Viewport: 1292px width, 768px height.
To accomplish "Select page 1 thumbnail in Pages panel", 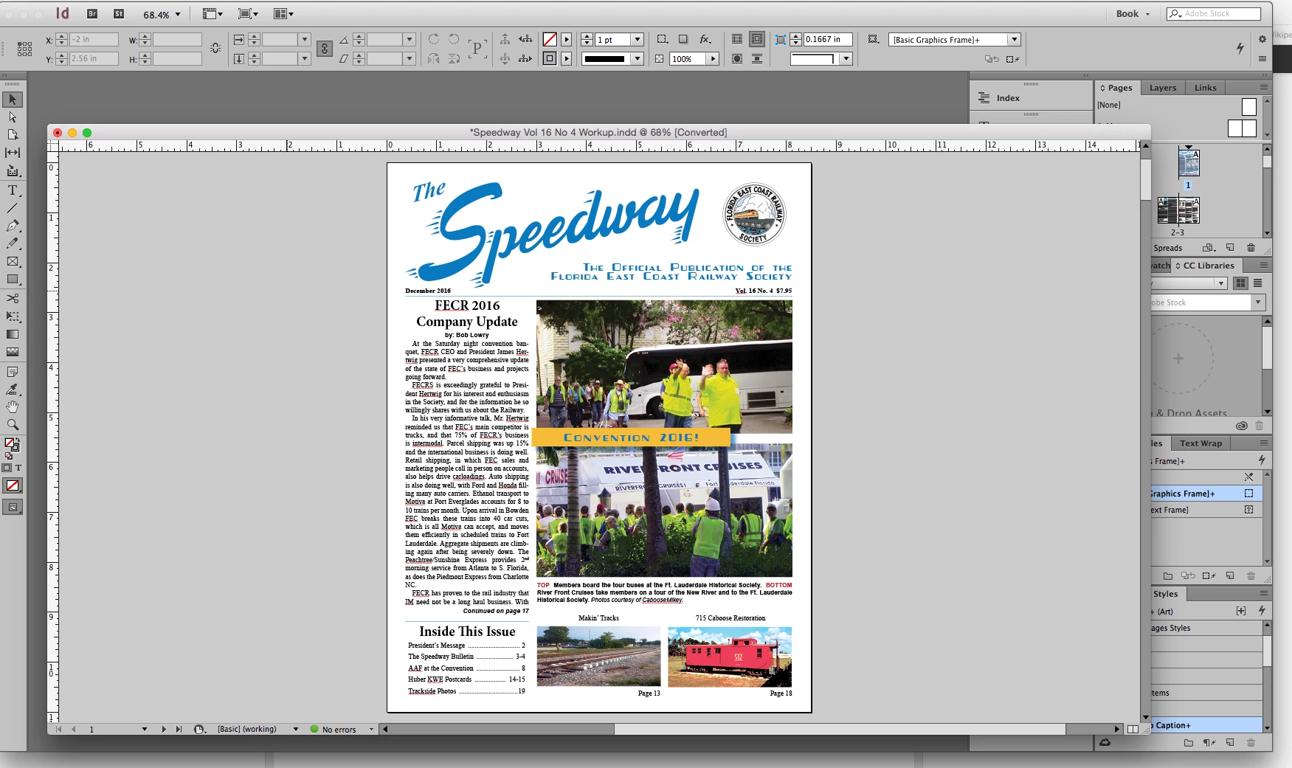I will click(1189, 163).
